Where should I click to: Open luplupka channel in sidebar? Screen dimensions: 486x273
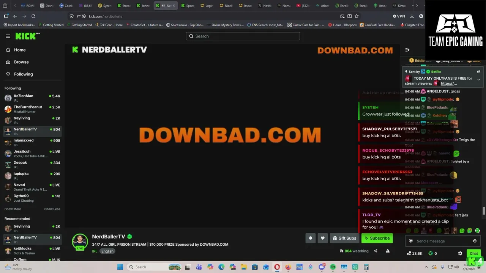coord(32,176)
